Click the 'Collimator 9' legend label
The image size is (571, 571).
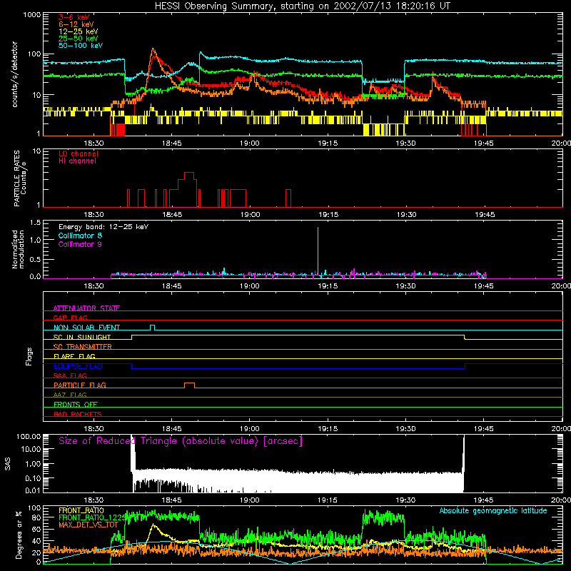[x=80, y=244]
